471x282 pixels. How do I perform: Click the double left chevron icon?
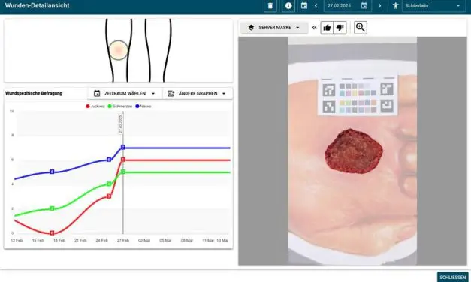[314, 28]
